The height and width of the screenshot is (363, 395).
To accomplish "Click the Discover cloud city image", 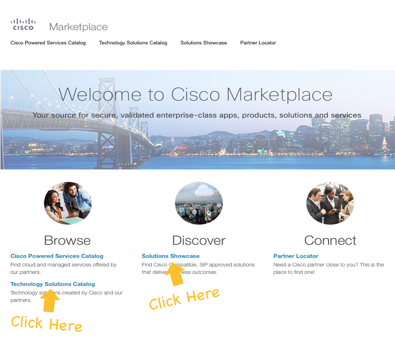I will pyautogui.click(x=199, y=203).
